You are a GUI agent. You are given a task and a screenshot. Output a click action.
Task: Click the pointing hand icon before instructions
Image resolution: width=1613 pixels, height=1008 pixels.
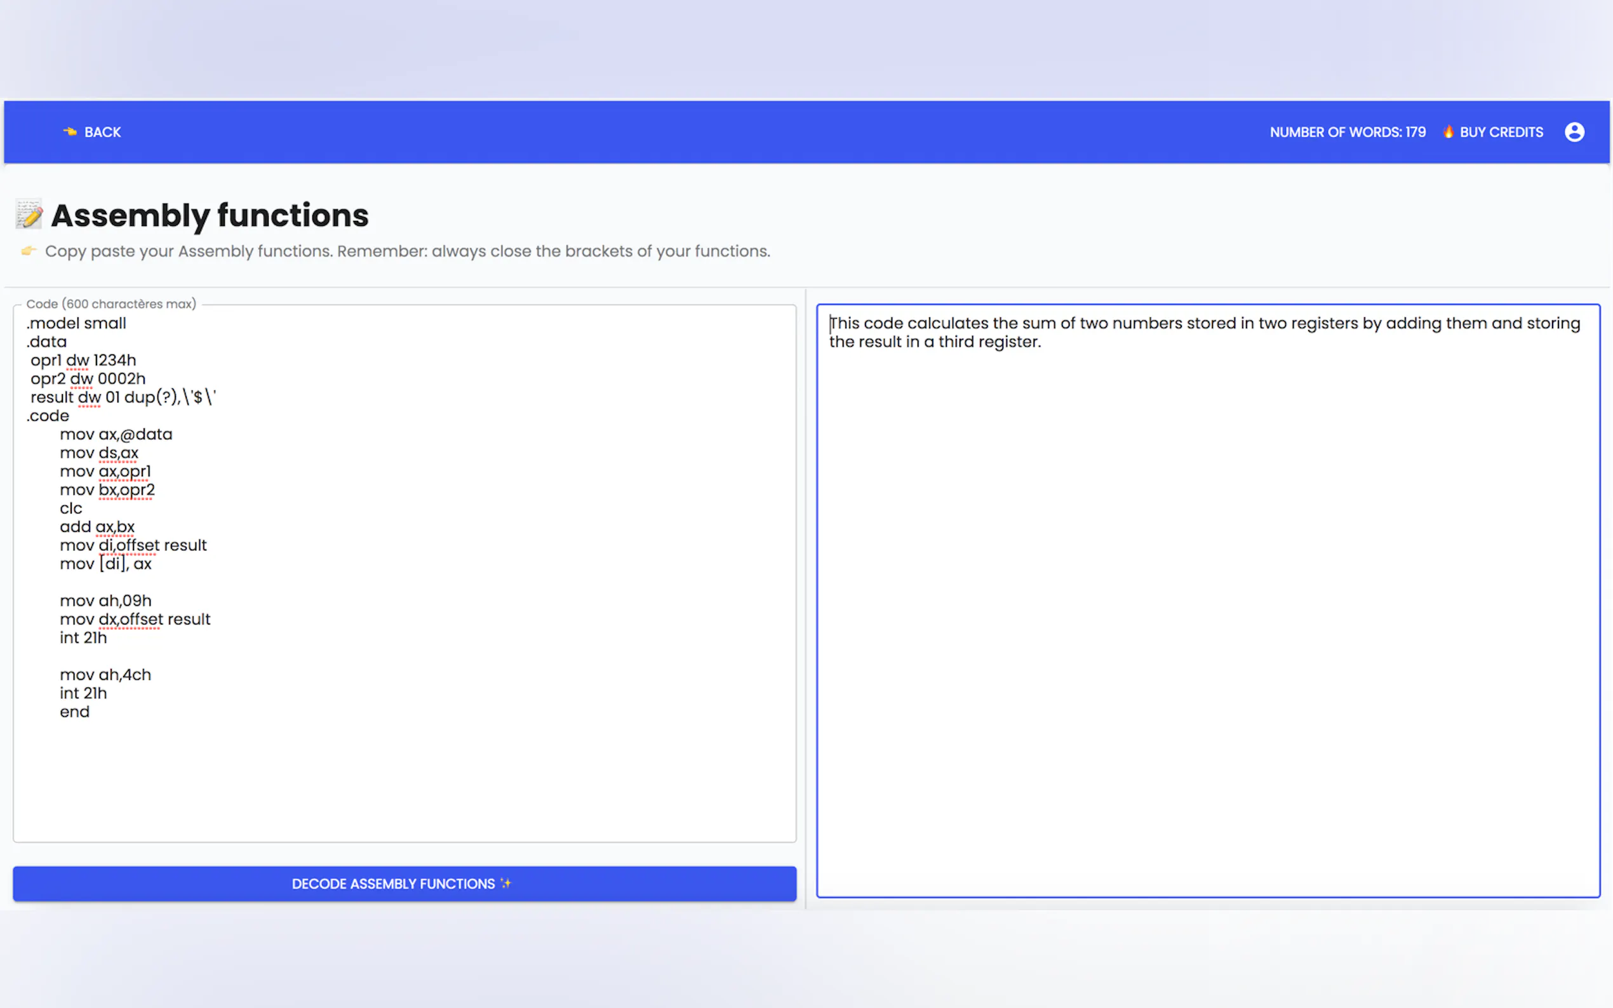29,251
